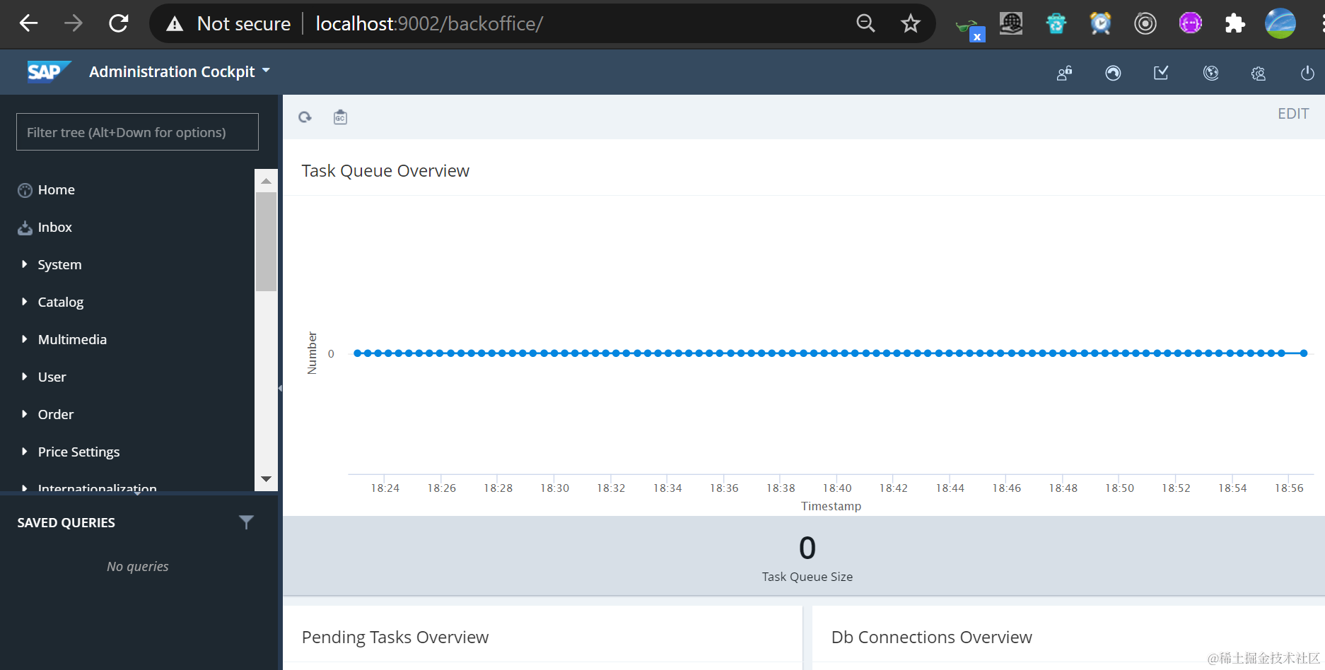Open the Administration Cockpit dropdown
This screenshot has width=1325, height=670.
pos(180,71)
